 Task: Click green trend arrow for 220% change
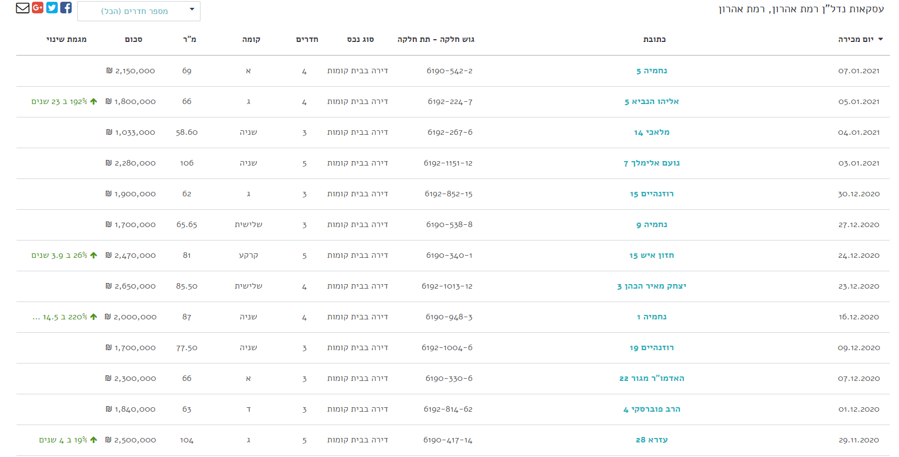(x=94, y=317)
